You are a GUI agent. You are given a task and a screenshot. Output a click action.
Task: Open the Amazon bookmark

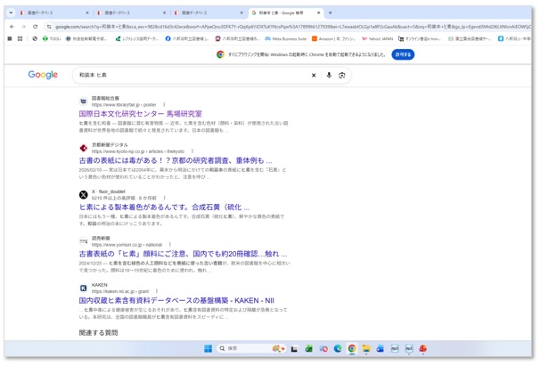[334, 39]
